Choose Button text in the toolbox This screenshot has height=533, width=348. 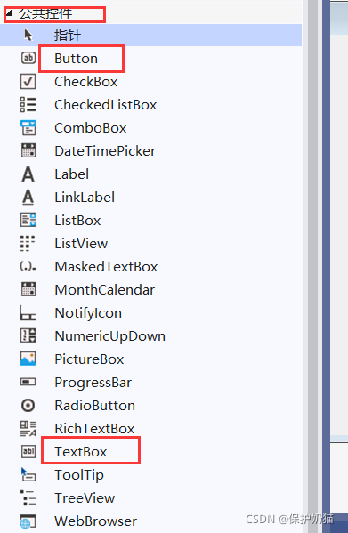point(77,59)
